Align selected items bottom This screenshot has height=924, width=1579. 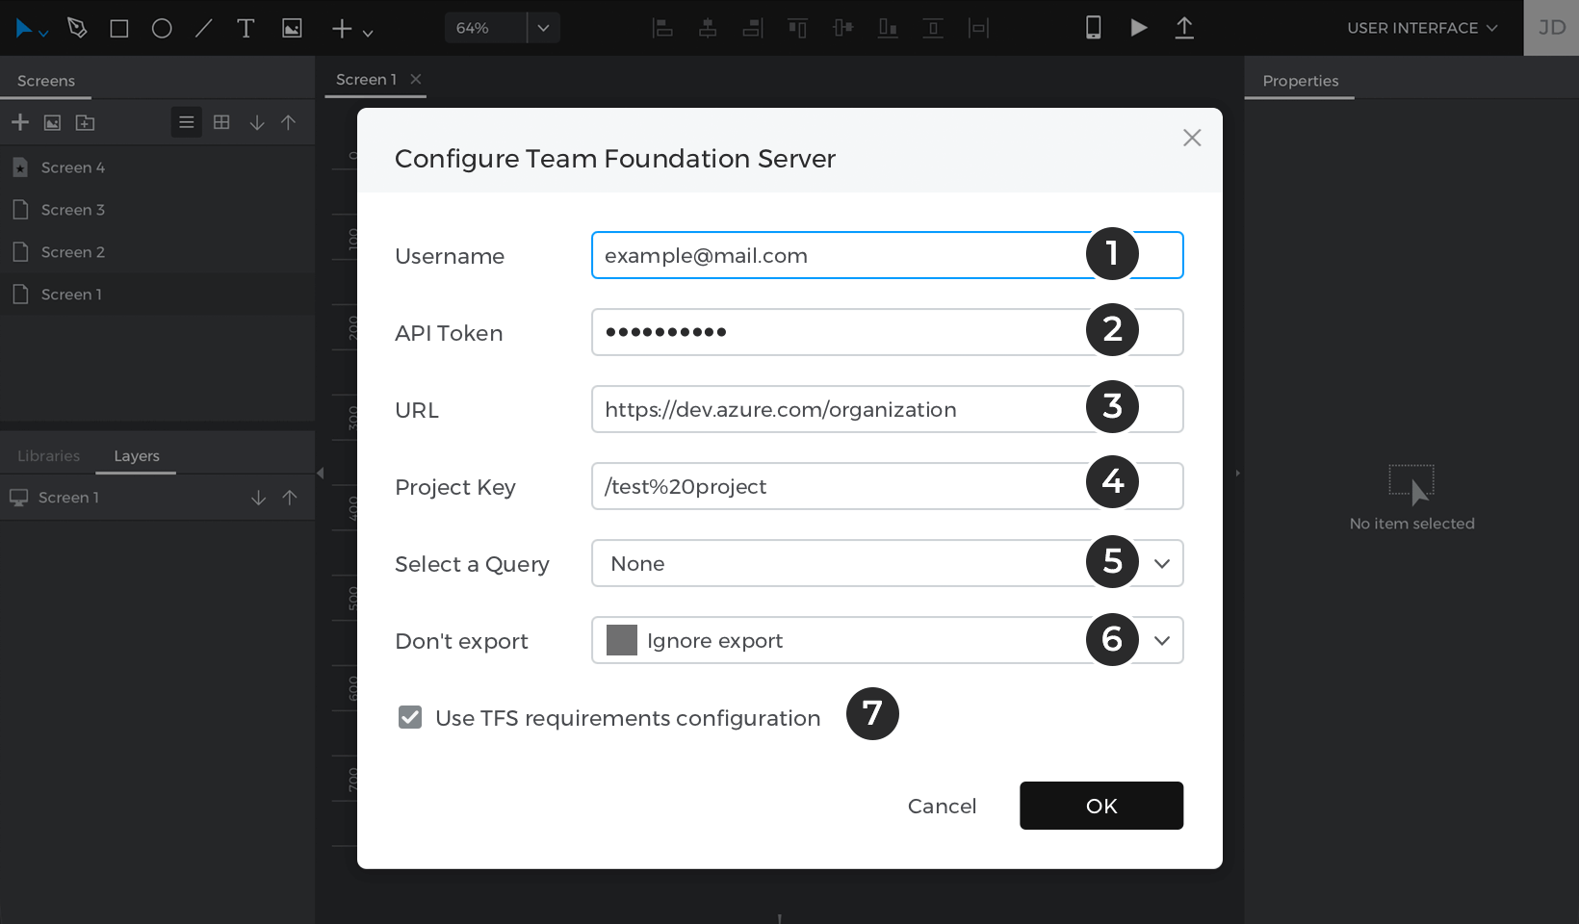coord(888,28)
